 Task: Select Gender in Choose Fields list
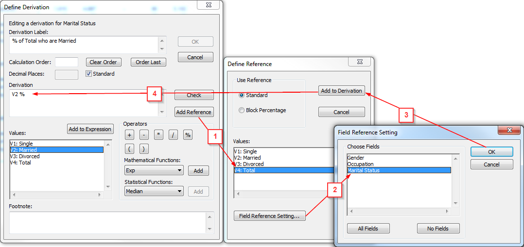(356, 158)
